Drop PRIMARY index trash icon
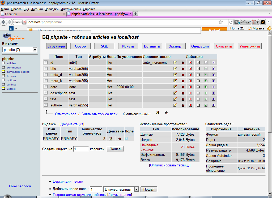Screen dimensions: 272x198 pos(120,139)
